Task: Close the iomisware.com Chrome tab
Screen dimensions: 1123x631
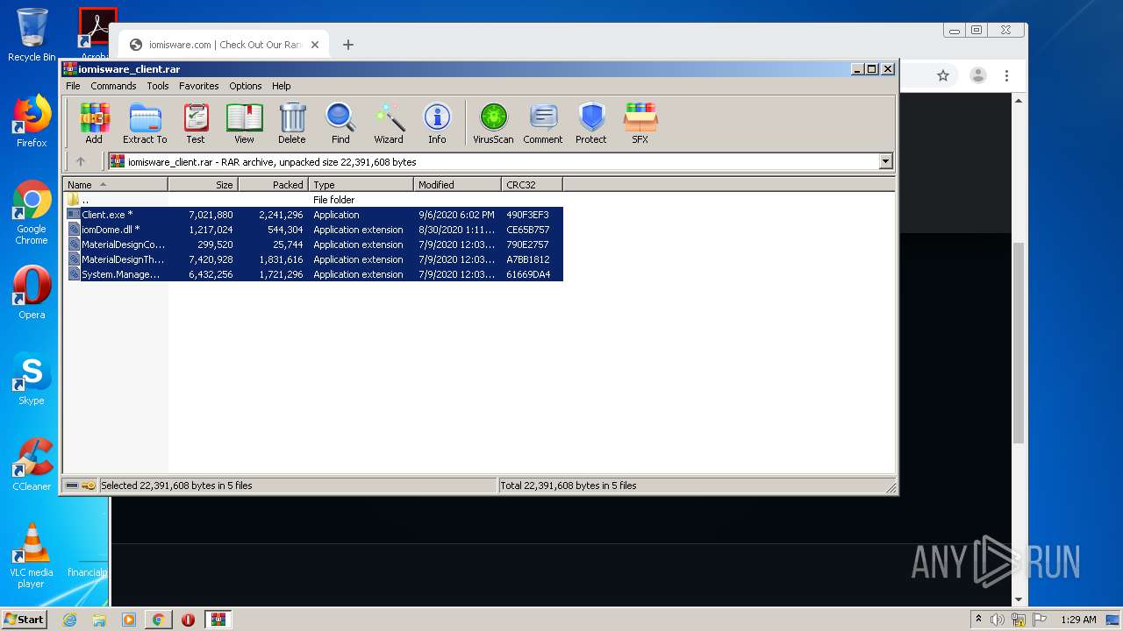Action: coord(315,45)
